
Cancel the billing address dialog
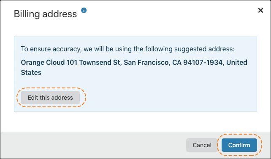click(202, 145)
